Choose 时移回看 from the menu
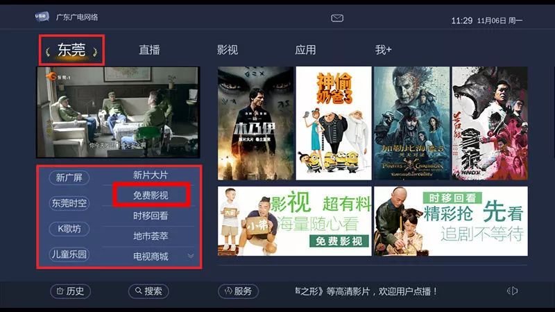Viewport: 555px width, 312px height. [x=151, y=216]
